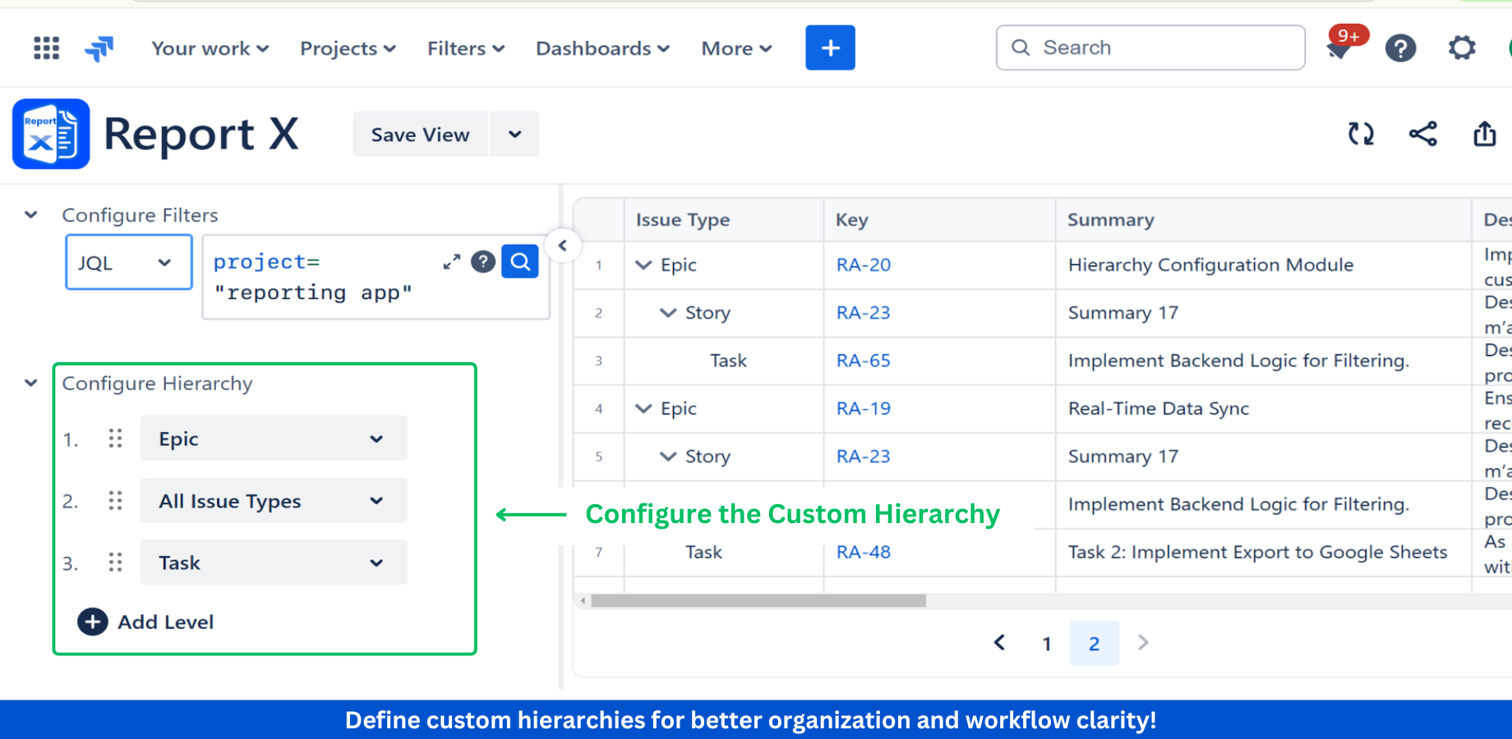Click the Save View button
This screenshot has width=1512, height=739.
[x=421, y=134]
